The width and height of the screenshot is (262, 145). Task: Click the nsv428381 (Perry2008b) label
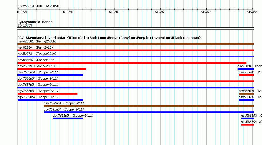pyautogui.click(x=37, y=41)
